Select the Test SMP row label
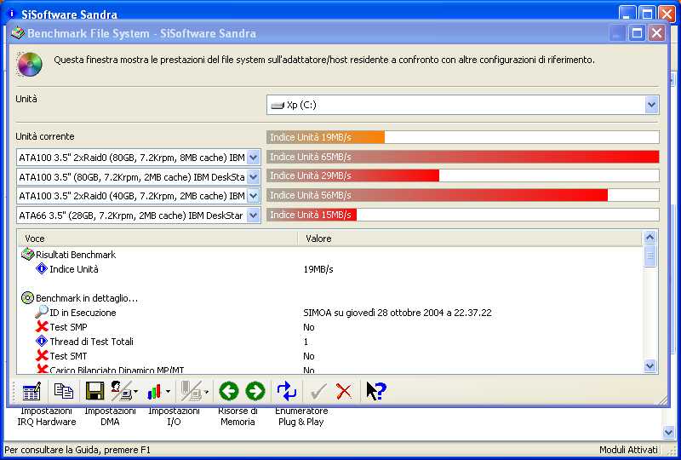Viewport: 681px width, 460px height. (68, 327)
